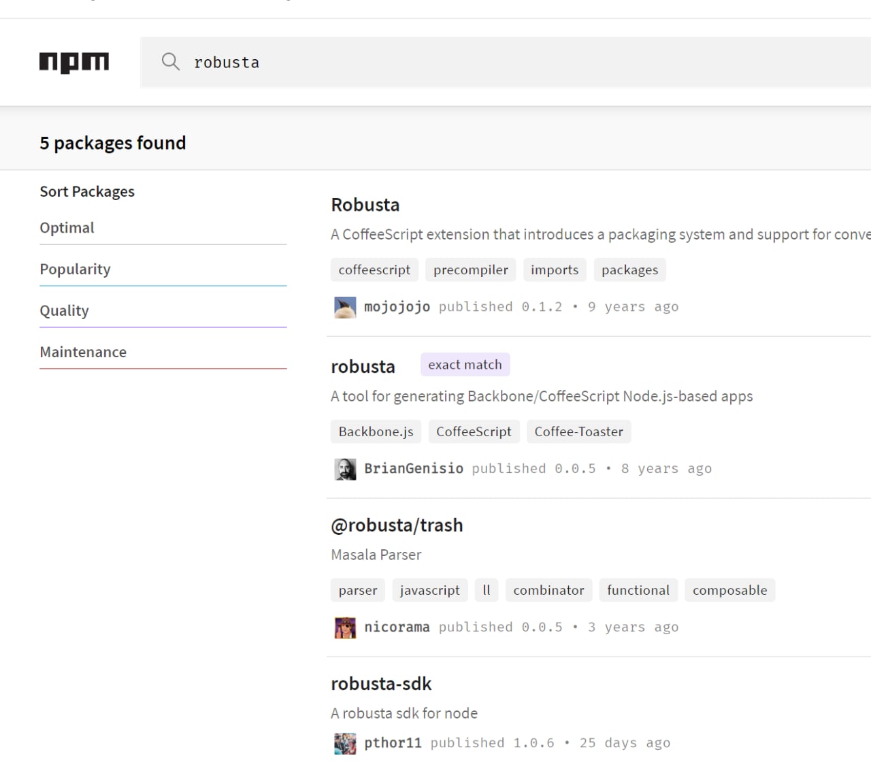Open the robusta exact match package
Screen dimensions: 871x771
(x=363, y=367)
